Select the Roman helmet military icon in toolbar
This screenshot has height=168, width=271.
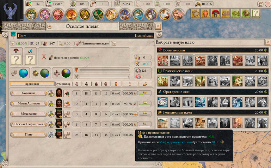click(216, 13)
